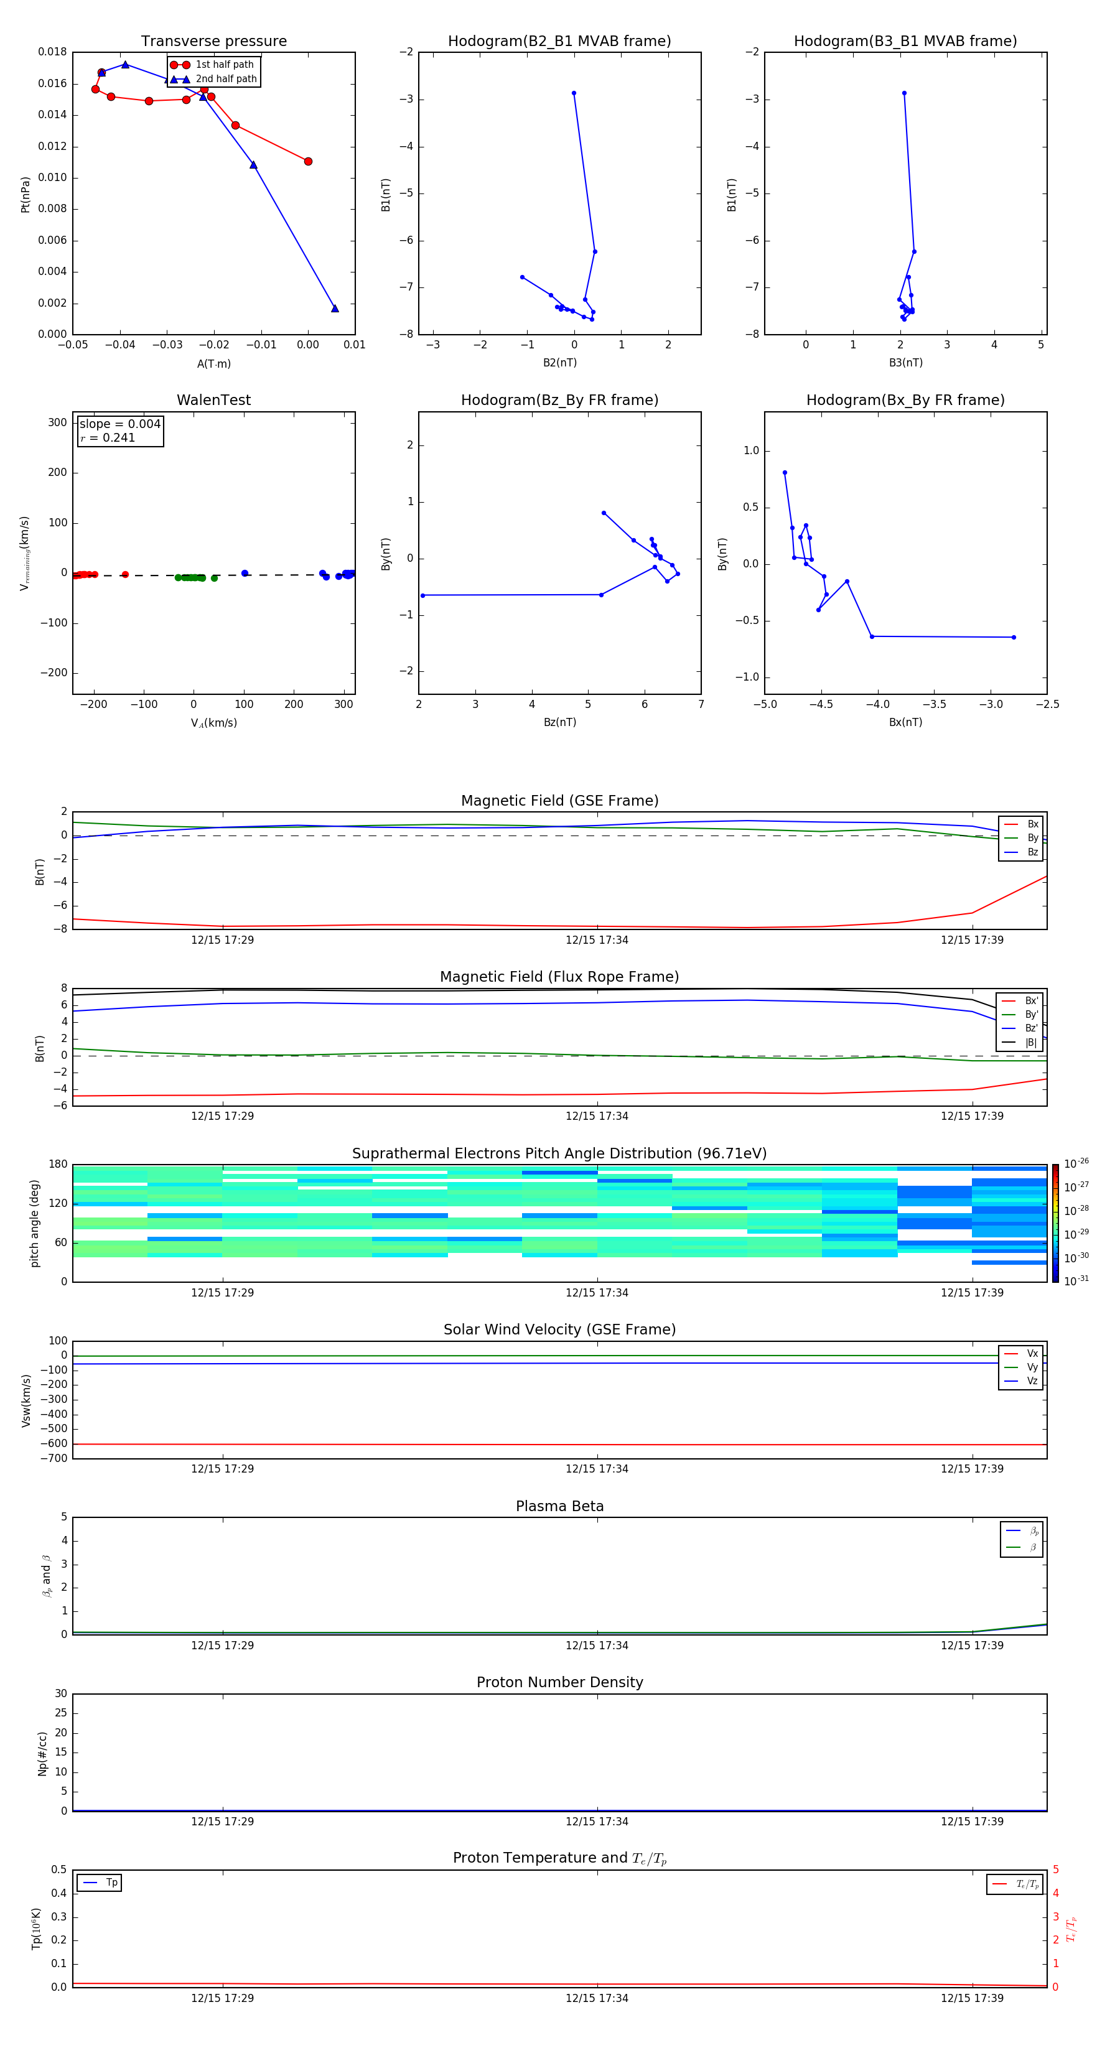
Task: Click 'Bz(nT)' axis label under hodogram
Action: pos(559,722)
